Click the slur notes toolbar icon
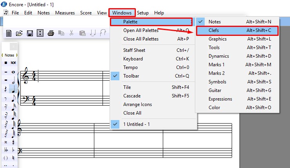Viewport: 290px width, 168px height. tap(103, 33)
